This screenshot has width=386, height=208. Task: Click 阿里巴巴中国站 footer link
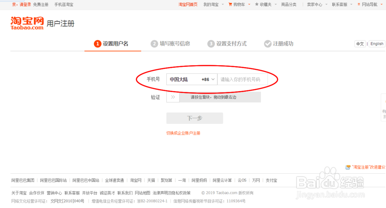86,181
